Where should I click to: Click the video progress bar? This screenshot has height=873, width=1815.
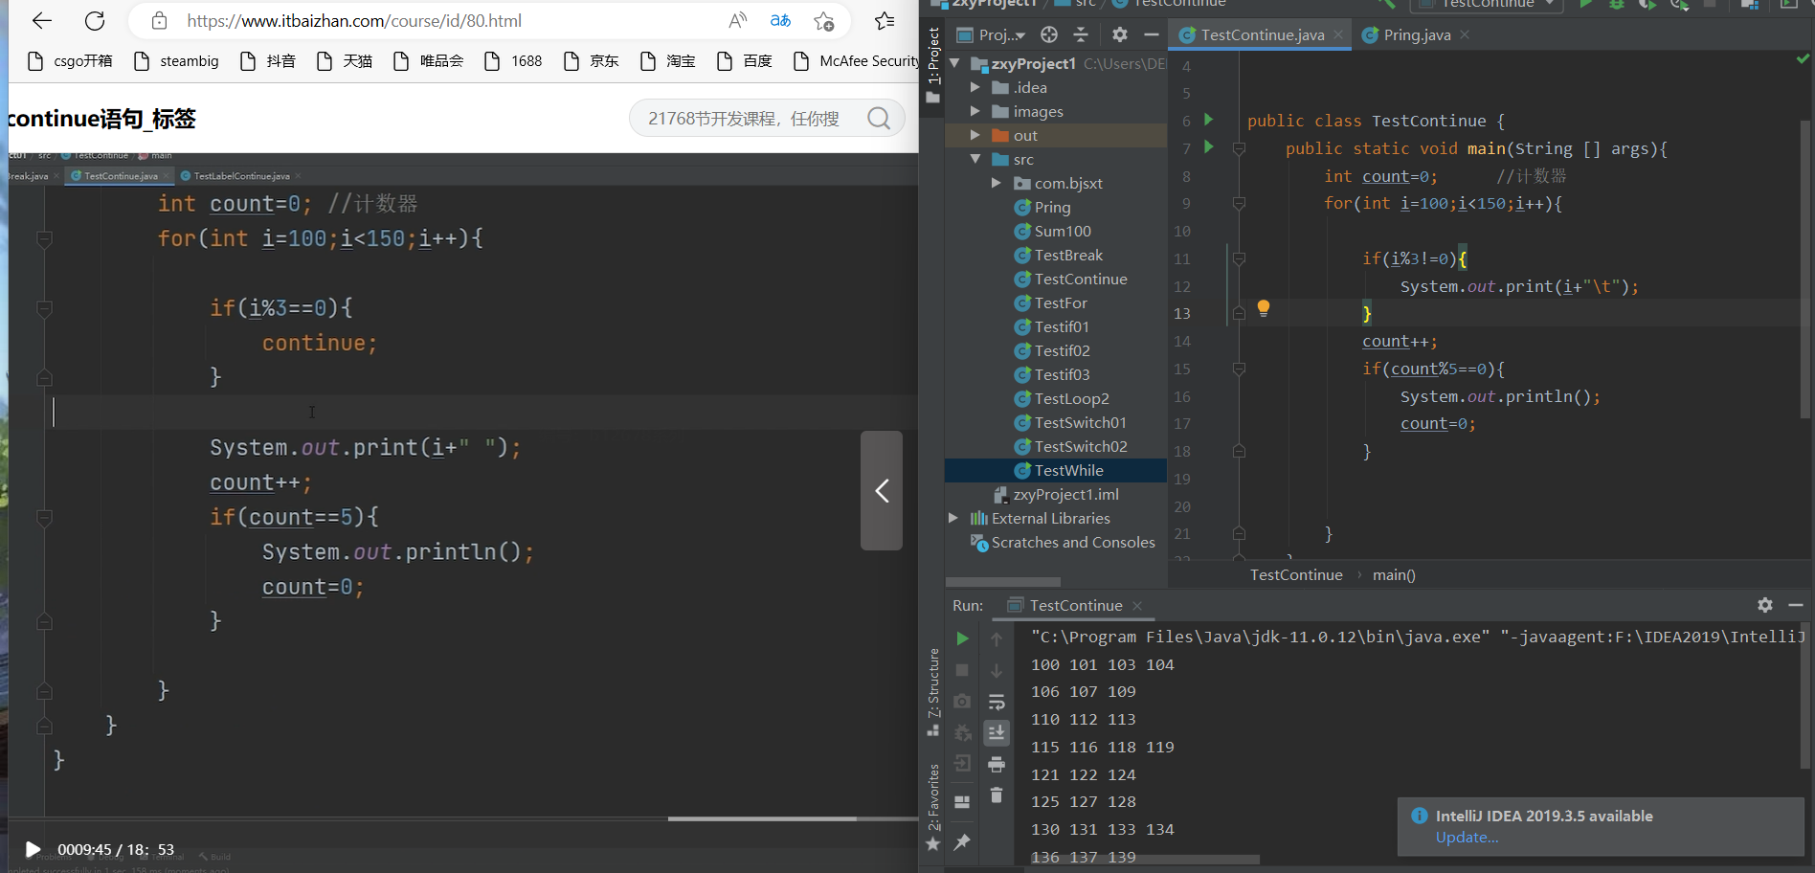pos(463,818)
